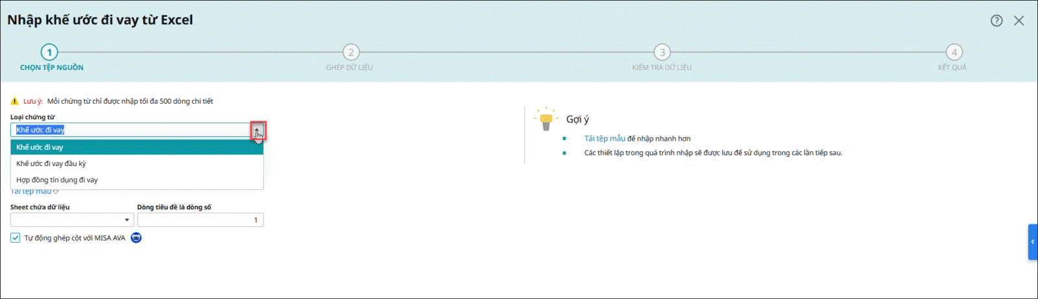This screenshot has height=299, width=1038.
Task: Click the yellow warning triangle icon
Action: 14,101
